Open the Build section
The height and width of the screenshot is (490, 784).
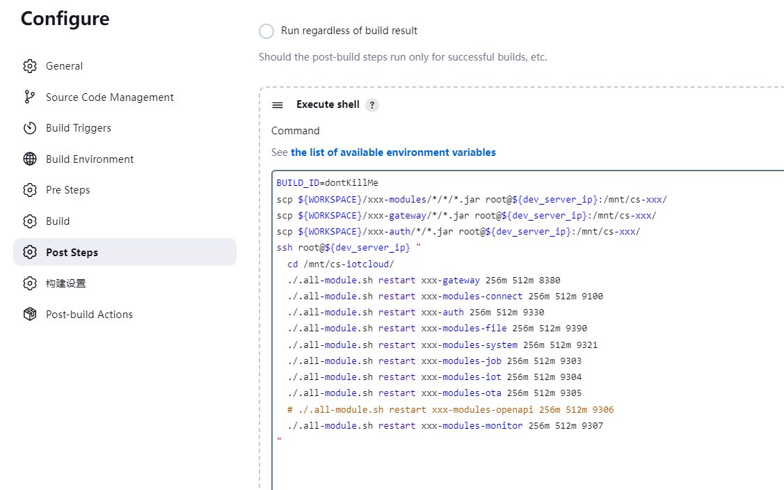(x=58, y=221)
